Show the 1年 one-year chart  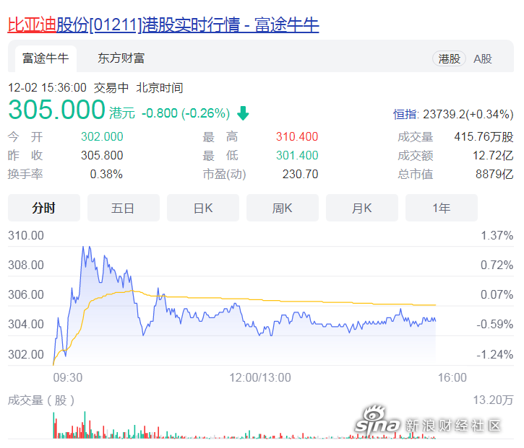(442, 208)
